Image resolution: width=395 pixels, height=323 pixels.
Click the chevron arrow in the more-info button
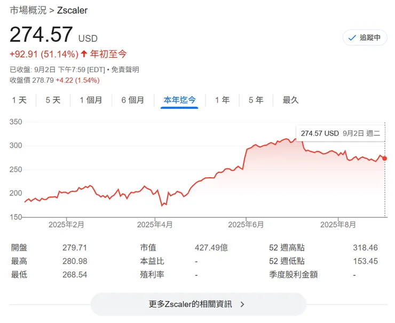click(x=242, y=304)
